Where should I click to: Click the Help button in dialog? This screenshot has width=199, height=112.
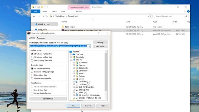coord(103,106)
